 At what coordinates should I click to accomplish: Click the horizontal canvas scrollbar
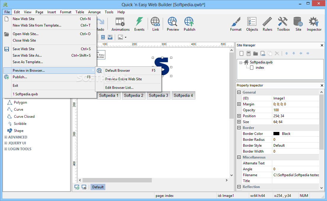(x=117, y=180)
